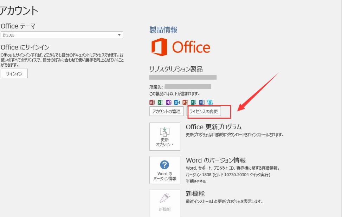This screenshot has height=217, width=342.
Task: Click the 新機能 heading text
Action: coord(195,193)
